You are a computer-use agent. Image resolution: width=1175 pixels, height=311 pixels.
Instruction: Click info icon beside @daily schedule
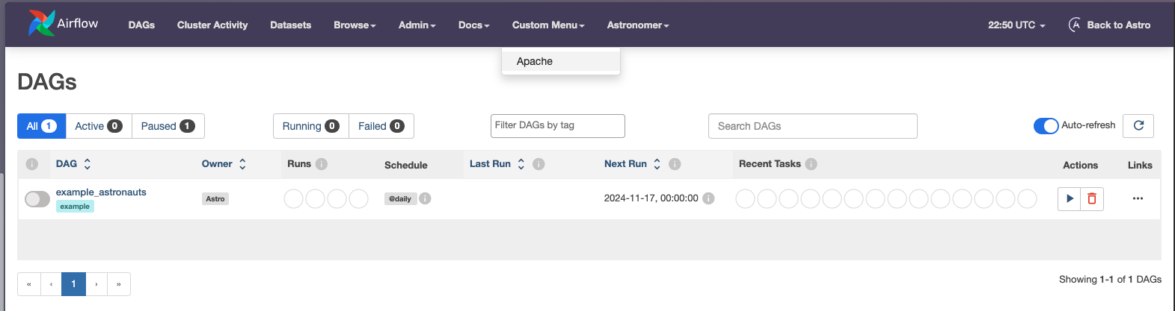coord(425,198)
